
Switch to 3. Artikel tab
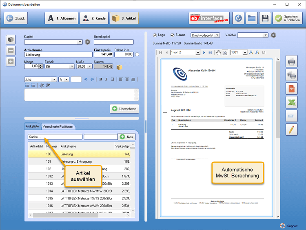[x=124, y=18]
